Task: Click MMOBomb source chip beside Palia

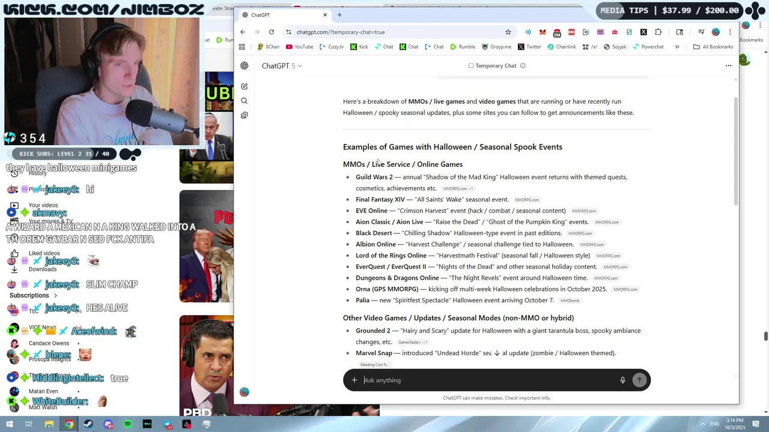Action: [x=570, y=301]
